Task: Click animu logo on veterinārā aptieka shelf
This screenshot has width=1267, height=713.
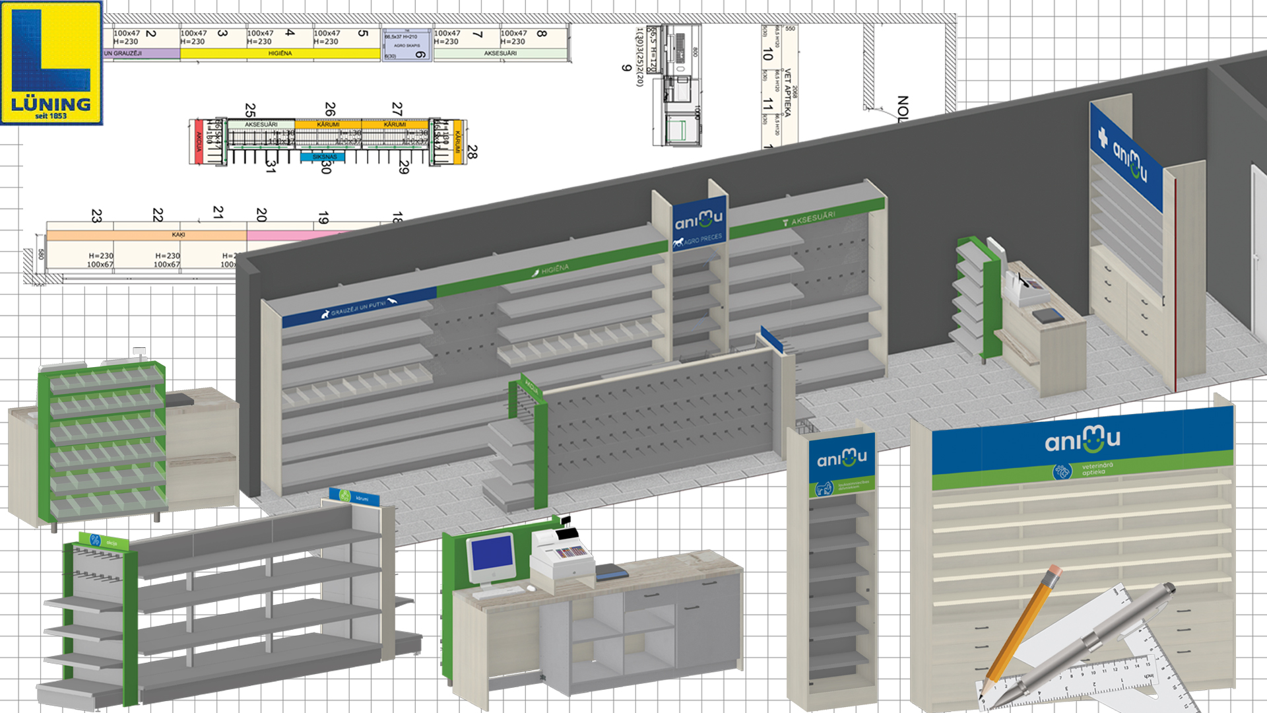Action: point(1082,439)
